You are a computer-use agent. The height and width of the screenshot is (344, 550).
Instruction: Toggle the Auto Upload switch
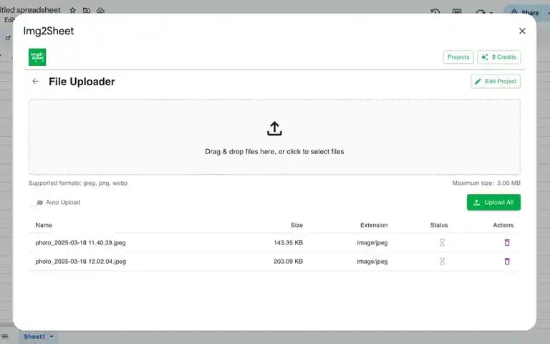tap(37, 203)
